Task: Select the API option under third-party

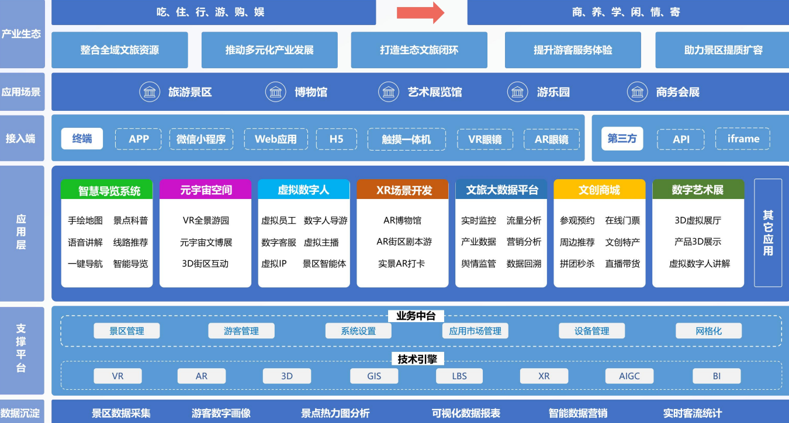Action: pos(681,139)
